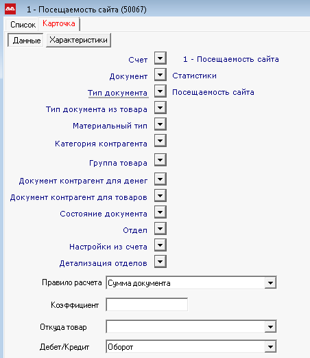
Task: Expand the Дебет/Кредит dropdown
Action: coord(270,347)
